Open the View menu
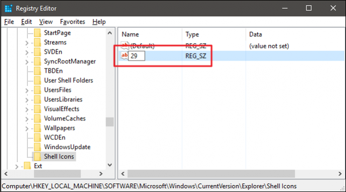The height and width of the screenshot is (192, 346). point(46,22)
